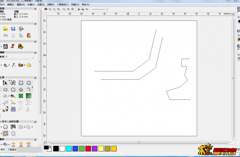Click the nesting vectors icon
The image size is (240, 157).
click(x=13, y=127)
